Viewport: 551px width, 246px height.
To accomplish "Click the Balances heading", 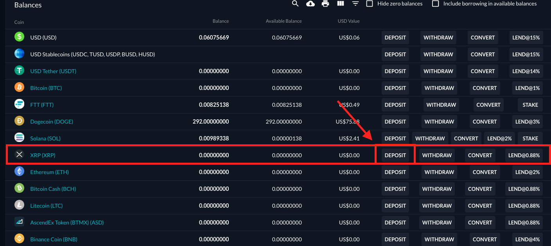I will point(28,5).
